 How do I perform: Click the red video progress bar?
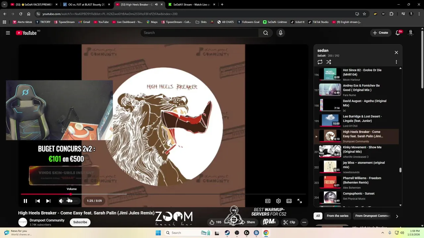pos(46,194)
